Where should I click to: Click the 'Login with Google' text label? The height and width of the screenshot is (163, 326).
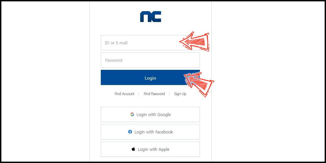pos(154,115)
